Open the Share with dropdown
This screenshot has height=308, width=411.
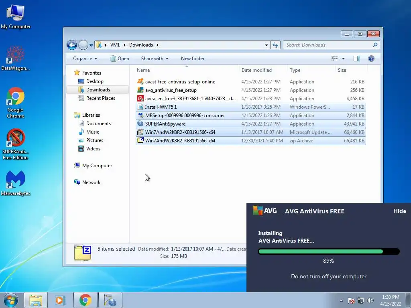tap(155, 59)
